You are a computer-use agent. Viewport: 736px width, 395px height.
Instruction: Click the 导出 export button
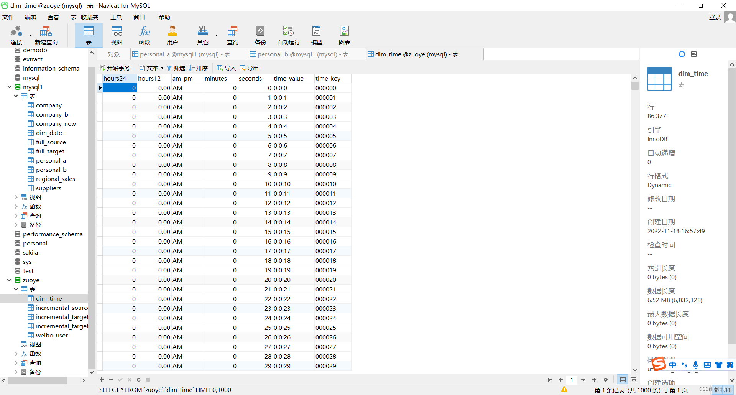[249, 68]
